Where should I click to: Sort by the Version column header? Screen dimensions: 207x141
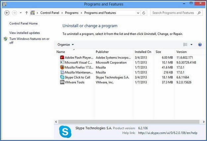tap(181, 52)
